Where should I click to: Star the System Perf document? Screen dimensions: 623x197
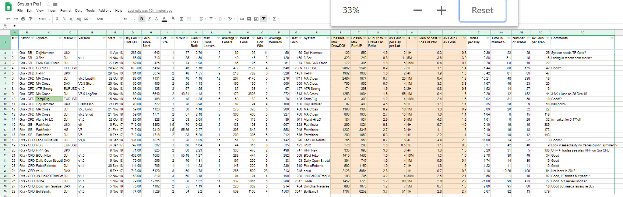point(48,4)
